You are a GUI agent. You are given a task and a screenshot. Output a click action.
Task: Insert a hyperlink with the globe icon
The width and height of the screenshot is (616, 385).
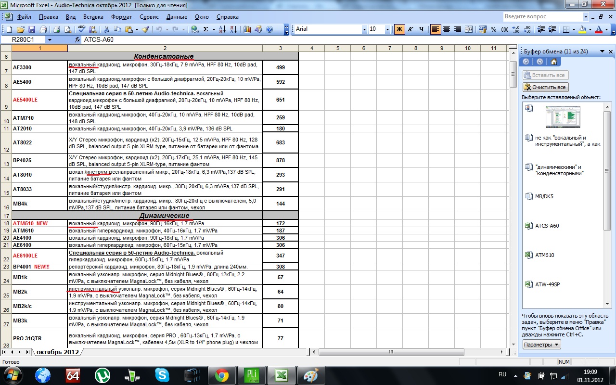[x=194, y=29]
